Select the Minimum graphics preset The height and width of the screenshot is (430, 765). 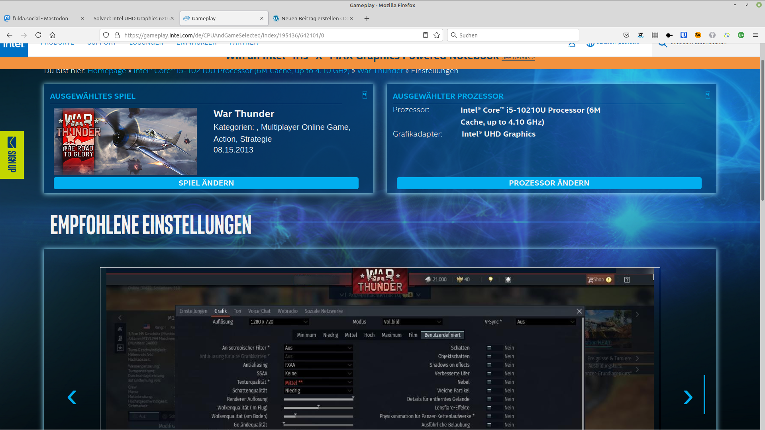tap(306, 335)
